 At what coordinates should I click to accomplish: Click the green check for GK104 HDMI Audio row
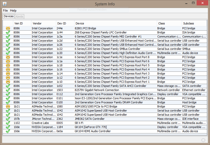click(x=8, y=131)
